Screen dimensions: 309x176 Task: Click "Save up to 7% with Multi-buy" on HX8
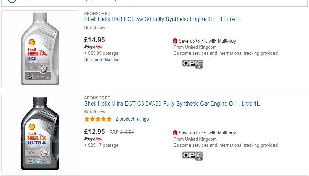click(207, 41)
